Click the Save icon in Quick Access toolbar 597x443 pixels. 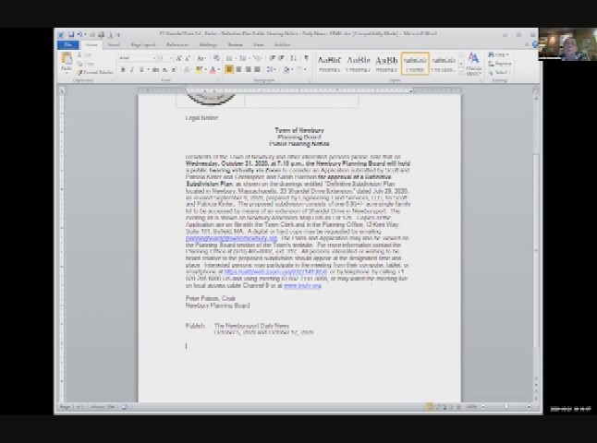(70, 34)
